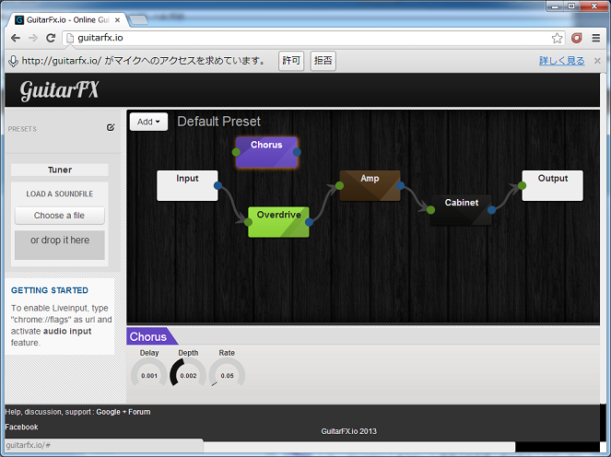Click the GETTING STARTED heading

[50, 290]
